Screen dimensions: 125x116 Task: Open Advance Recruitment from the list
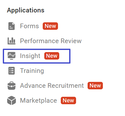coord(52,86)
